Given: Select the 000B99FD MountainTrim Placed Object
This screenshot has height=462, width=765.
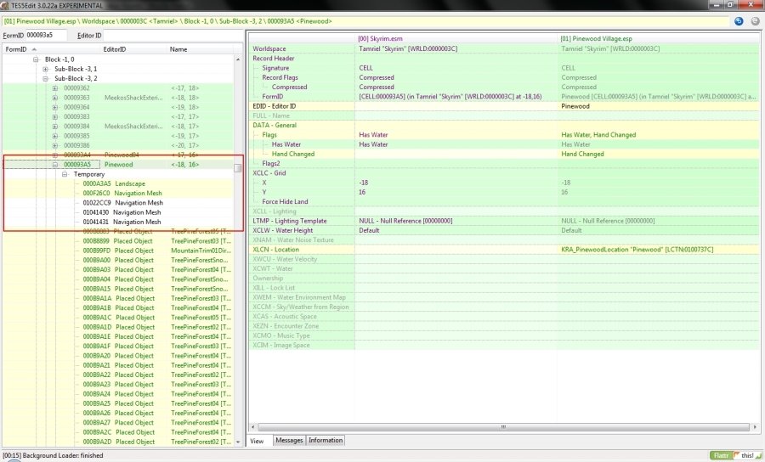Looking at the screenshot, I should [117, 251].
